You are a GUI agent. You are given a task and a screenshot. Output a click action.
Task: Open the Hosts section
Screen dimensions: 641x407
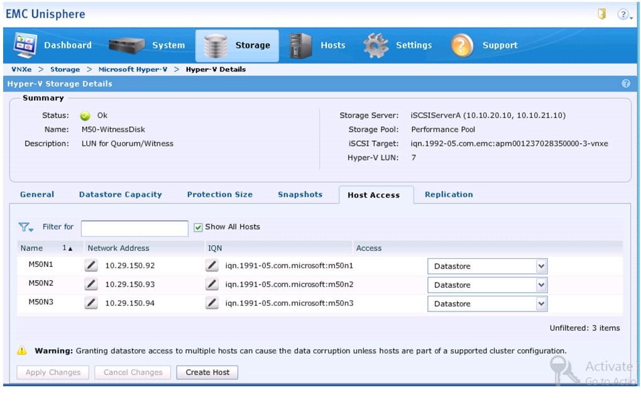pyautogui.click(x=317, y=45)
